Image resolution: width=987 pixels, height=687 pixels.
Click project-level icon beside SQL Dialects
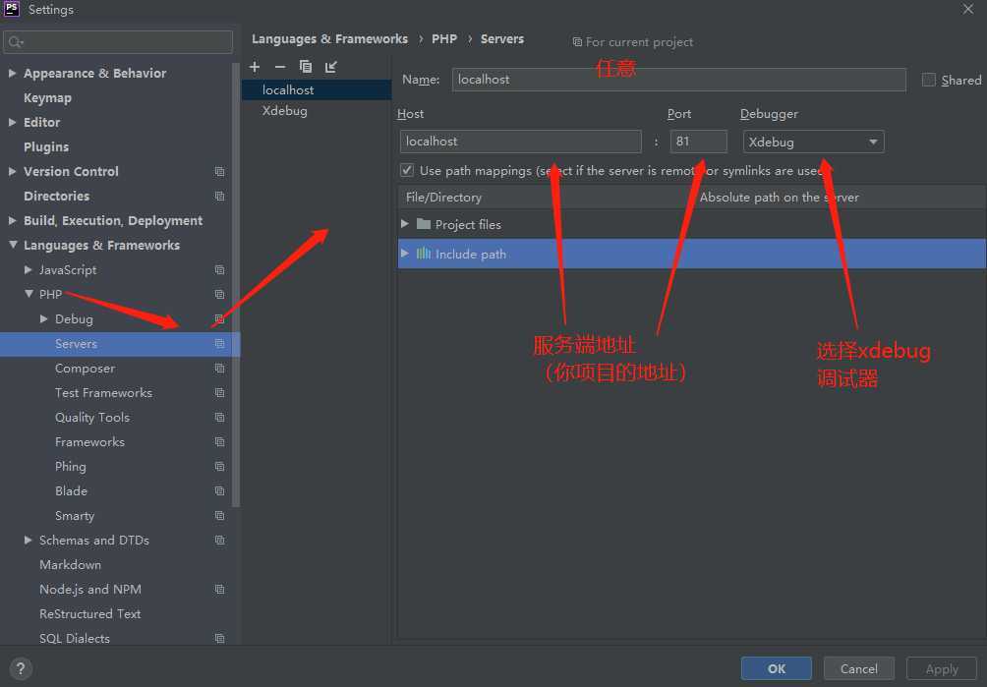pos(219,638)
